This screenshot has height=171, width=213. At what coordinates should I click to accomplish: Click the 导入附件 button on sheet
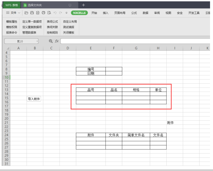(34, 99)
